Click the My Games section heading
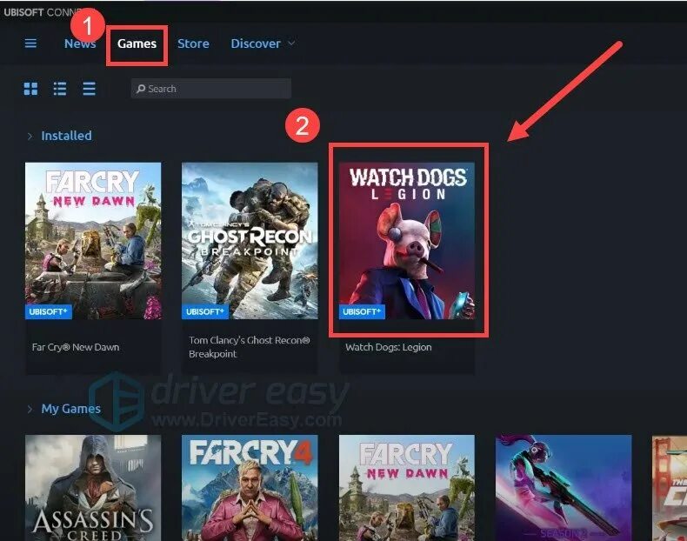Image resolution: width=687 pixels, height=541 pixels. click(x=71, y=409)
